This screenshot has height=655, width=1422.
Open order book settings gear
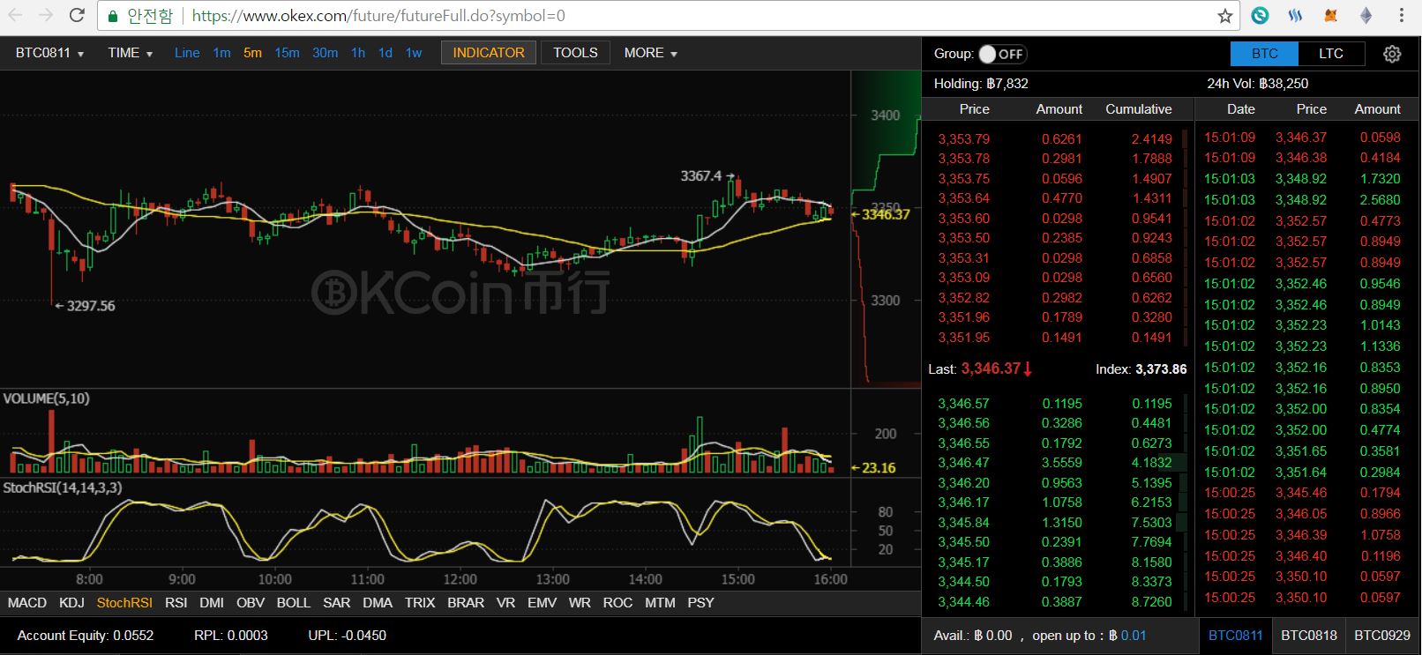click(1392, 54)
